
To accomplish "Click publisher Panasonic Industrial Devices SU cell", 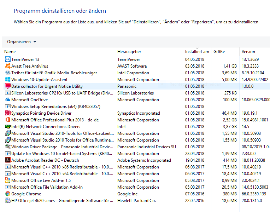I will (147, 147).
